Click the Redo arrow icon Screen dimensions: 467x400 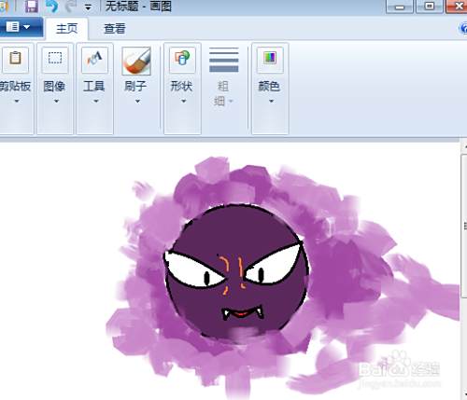(x=71, y=7)
